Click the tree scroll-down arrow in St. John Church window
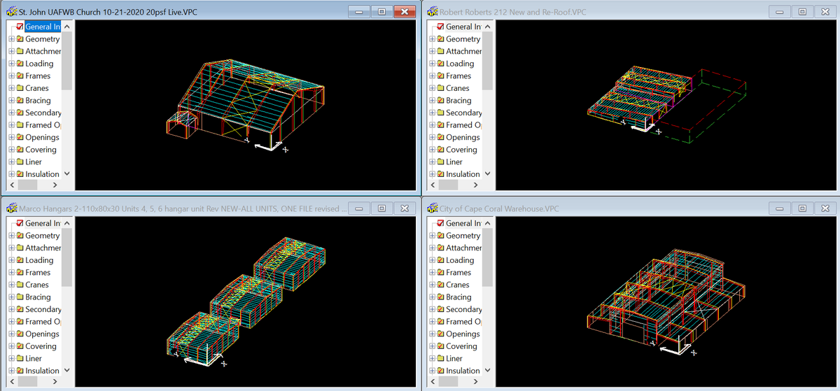 point(67,173)
